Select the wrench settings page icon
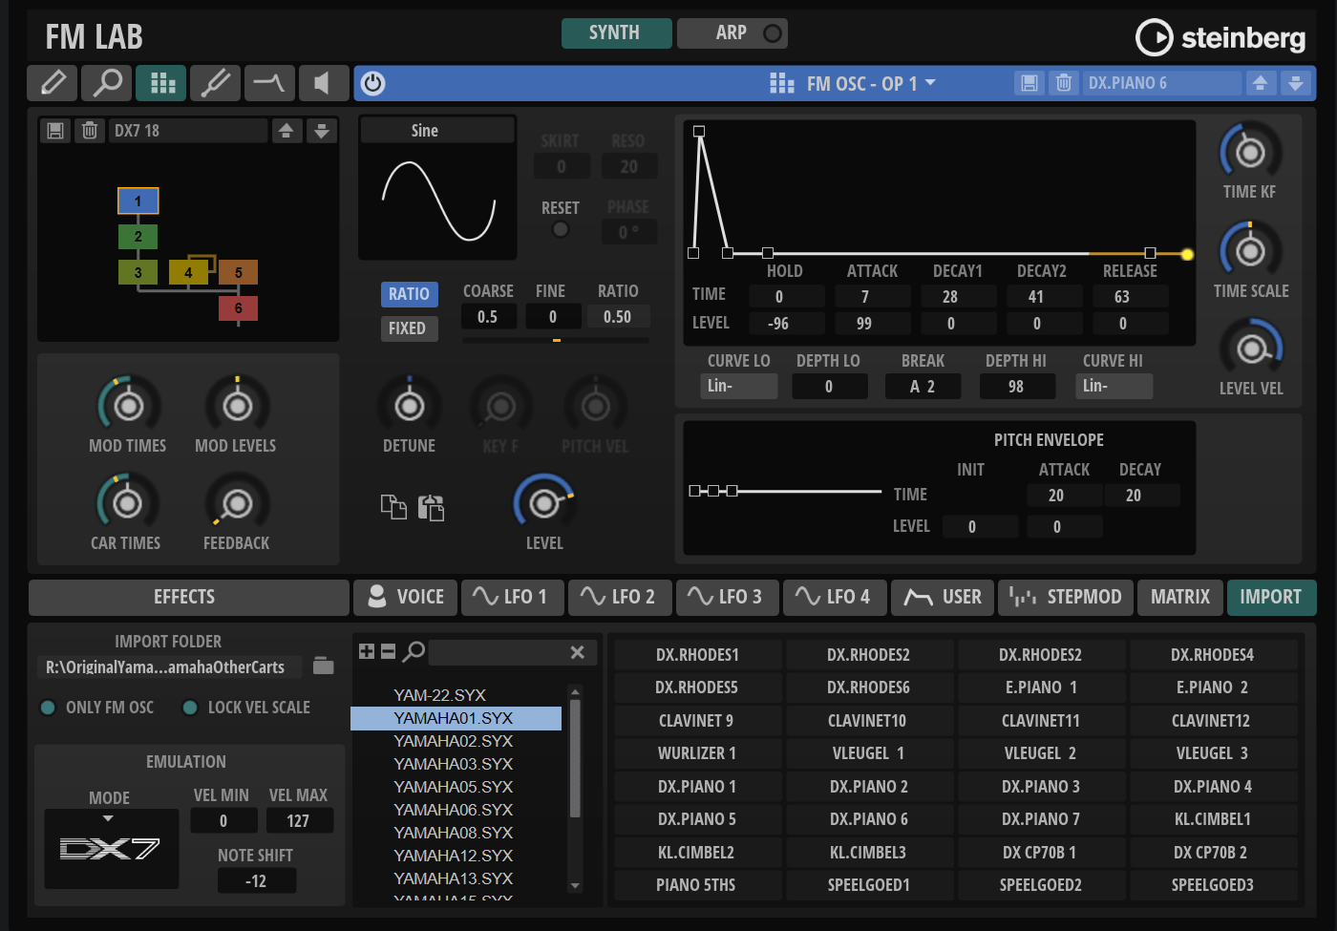Image resolution: width=1337 pixels, height=931 pixels. [216, 83]
